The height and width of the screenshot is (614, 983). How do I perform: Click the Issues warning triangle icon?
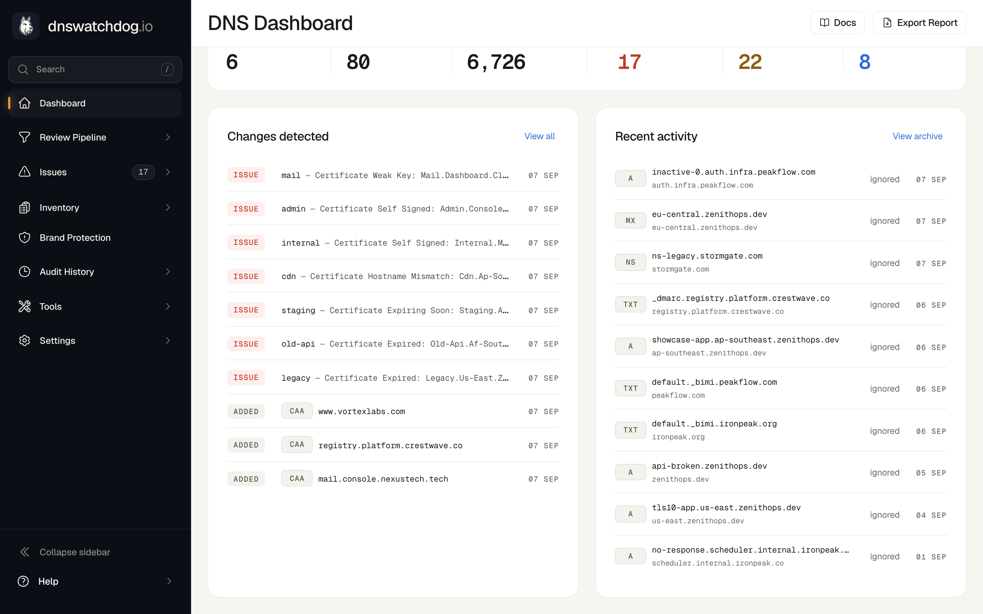[x=24, y=172]
